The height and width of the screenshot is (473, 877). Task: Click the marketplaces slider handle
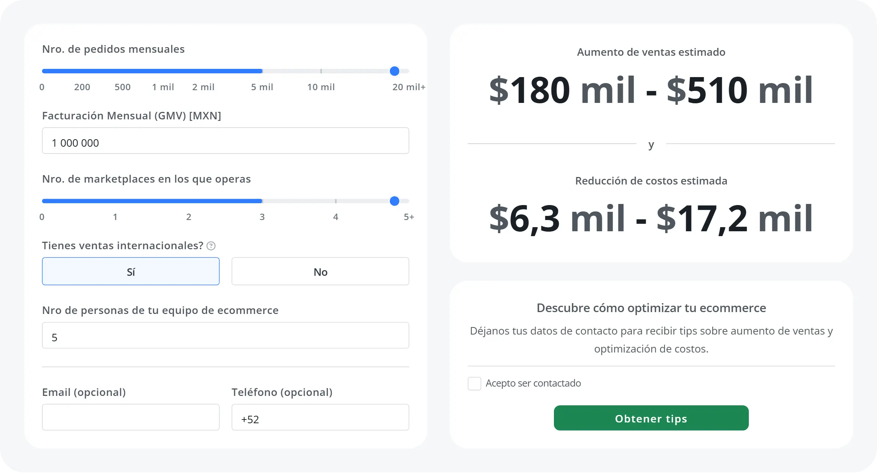[x=394, y=201]
